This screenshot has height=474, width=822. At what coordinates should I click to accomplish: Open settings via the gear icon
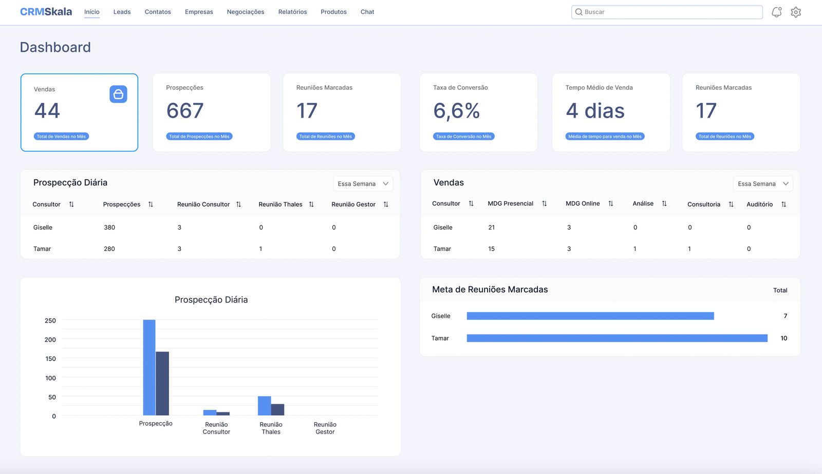796,12
